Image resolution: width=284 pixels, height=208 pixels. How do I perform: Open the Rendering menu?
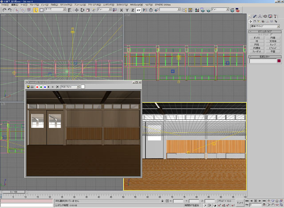click(x=109, y=5)
